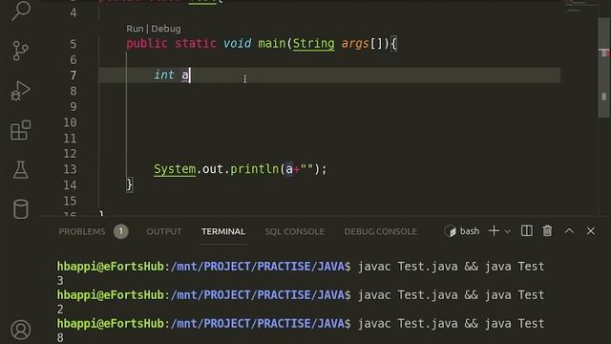Open the terminal launch profile dropdown
611x344 pixels.
[507, 231]
